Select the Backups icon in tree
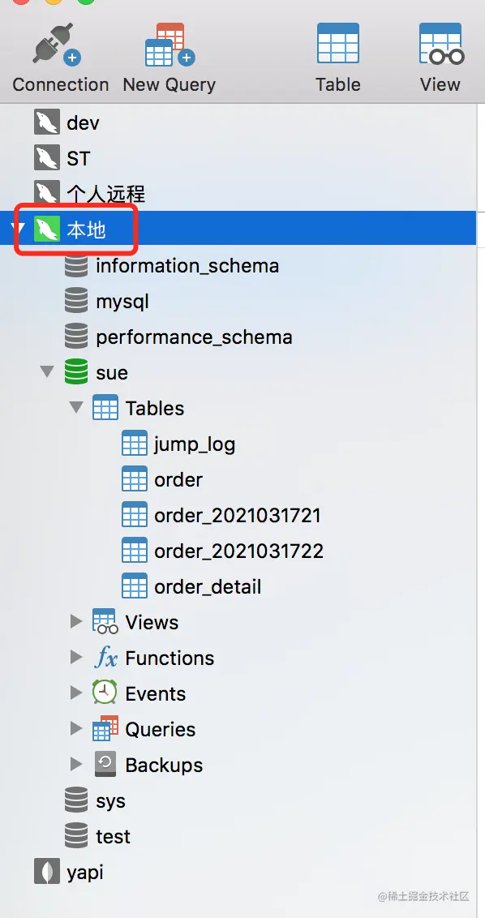This screenshot has height=918, width=485. point(105,765)
